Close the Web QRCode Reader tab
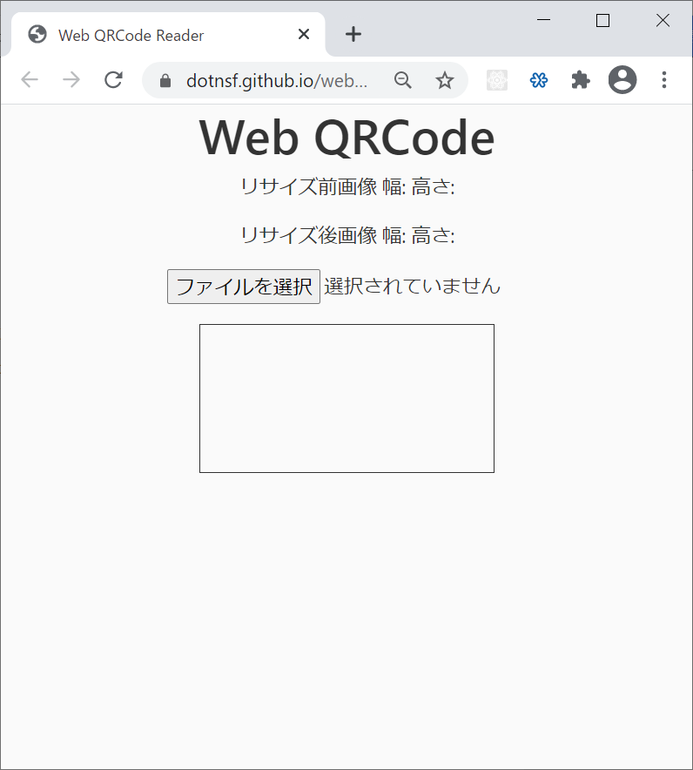This screenshot has width=693, height=770. [304, 34]
